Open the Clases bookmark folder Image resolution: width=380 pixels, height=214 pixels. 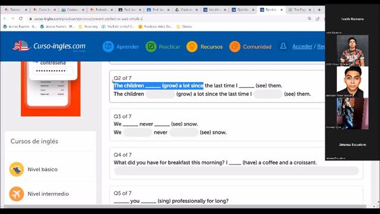[184, 27]
